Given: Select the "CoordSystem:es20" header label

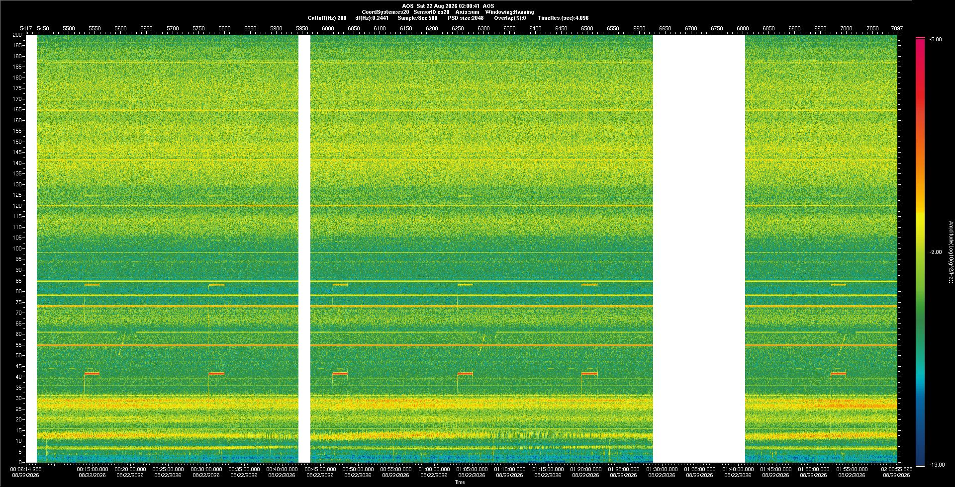Looking at the screenshot, I should point(385,12).
